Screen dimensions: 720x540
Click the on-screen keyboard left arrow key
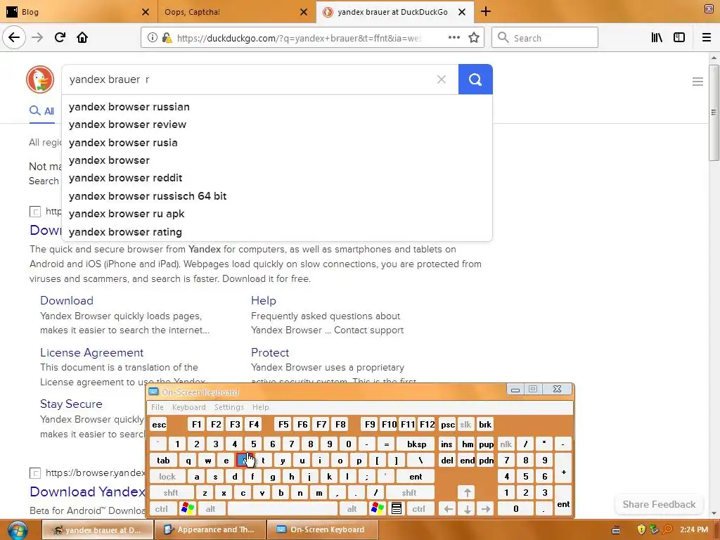coord(448,509)
